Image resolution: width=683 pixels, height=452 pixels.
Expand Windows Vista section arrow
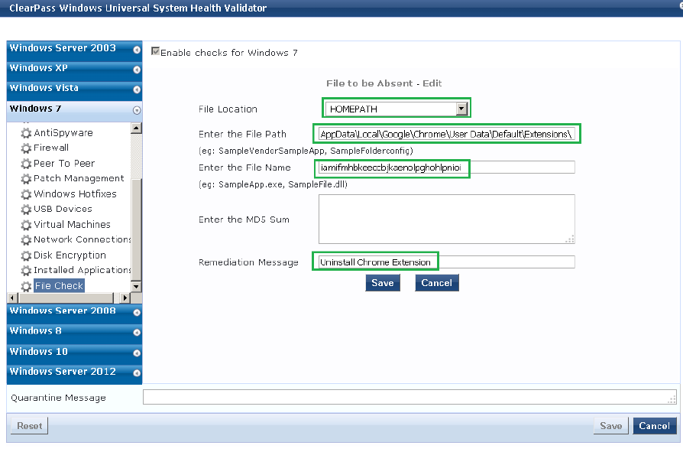coord(137,89)
